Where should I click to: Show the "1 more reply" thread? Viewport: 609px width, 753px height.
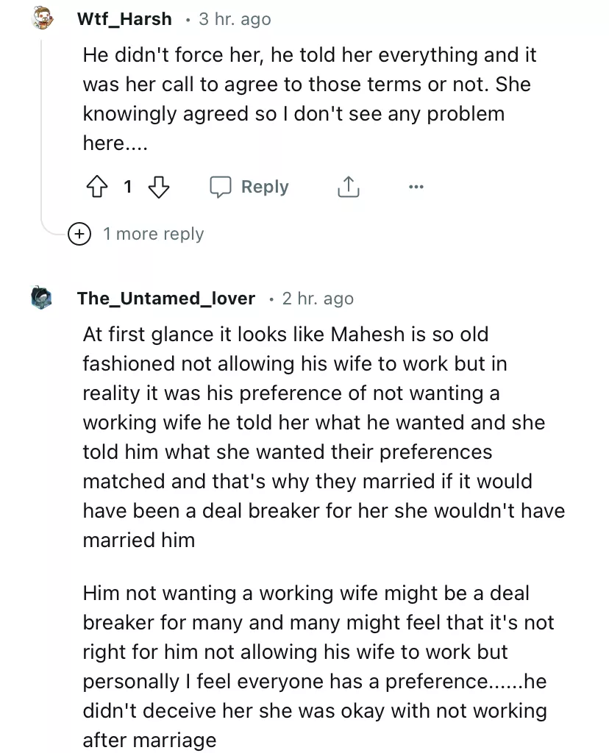153,234
